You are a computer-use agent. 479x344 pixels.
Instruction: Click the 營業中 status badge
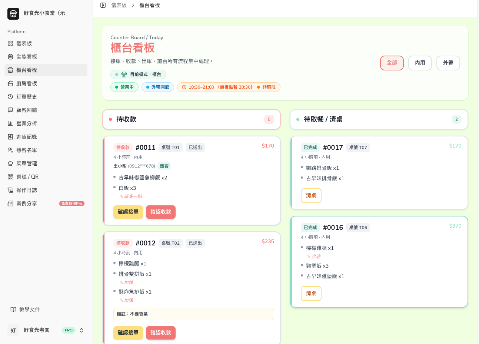pyautogui.click(x=124, y=87)
